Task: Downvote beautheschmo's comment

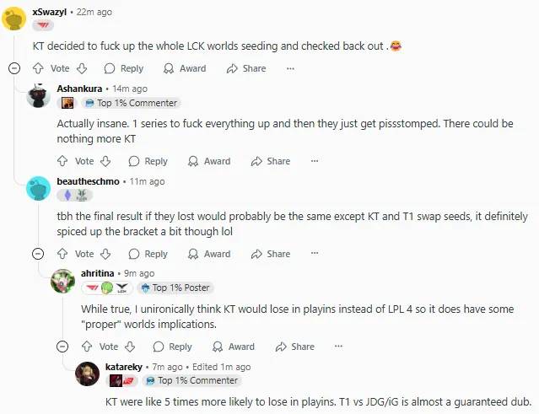Action: (x=106, y=254)
